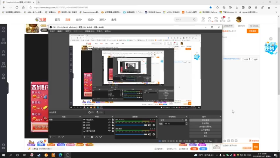The height and width of the screenshot is (158, 280).
Task: Click the transition duration 300 ms field
Action: (174, 124)
